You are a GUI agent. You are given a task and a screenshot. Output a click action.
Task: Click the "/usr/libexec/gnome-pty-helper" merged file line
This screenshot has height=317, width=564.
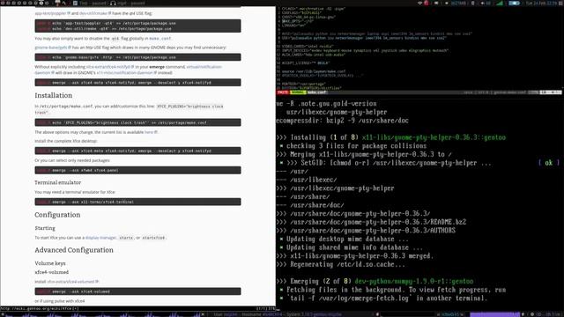point(335,188)
